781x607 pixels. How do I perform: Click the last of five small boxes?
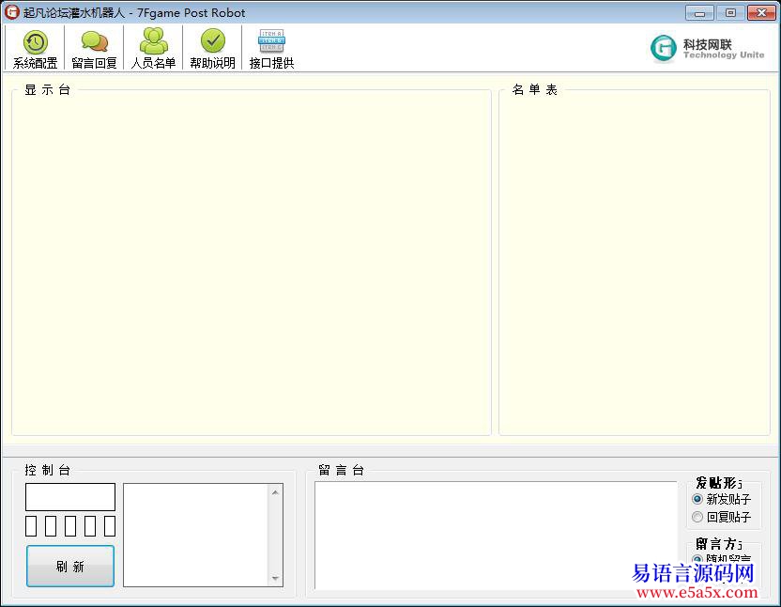(x=110, y=526)
